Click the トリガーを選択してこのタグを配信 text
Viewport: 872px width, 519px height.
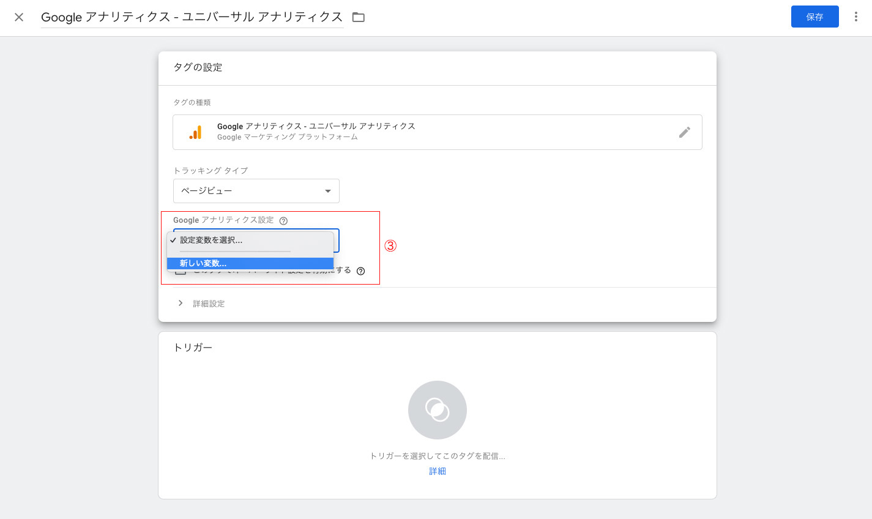coord(437,456)
